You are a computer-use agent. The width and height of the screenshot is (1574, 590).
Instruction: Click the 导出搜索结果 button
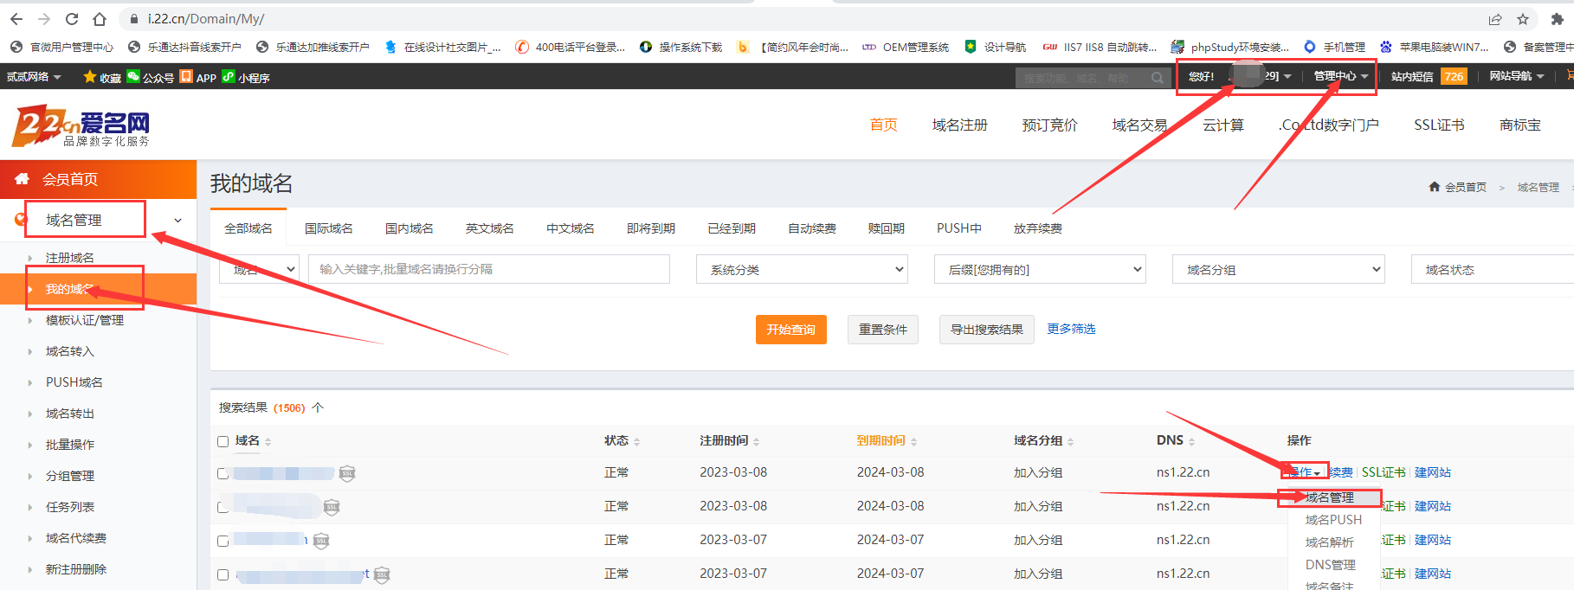pos(987,330)
